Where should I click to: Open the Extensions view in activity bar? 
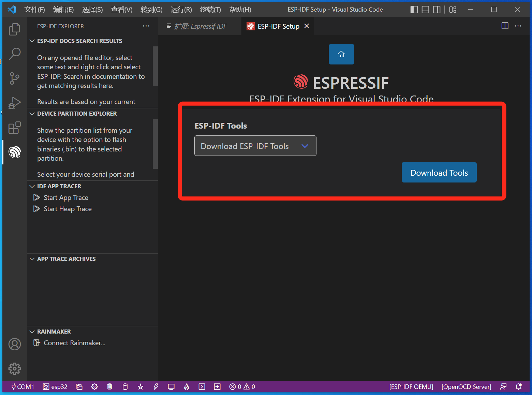pos(15,128)
